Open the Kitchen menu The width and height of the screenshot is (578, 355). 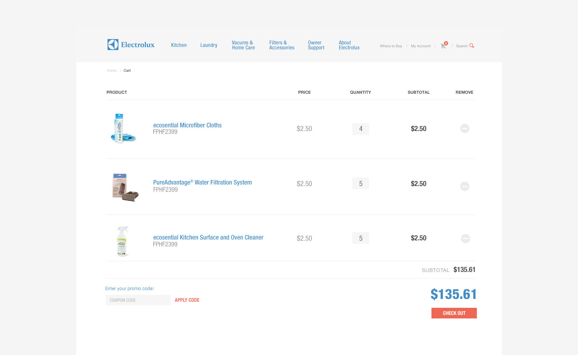(x=178, y=45)
